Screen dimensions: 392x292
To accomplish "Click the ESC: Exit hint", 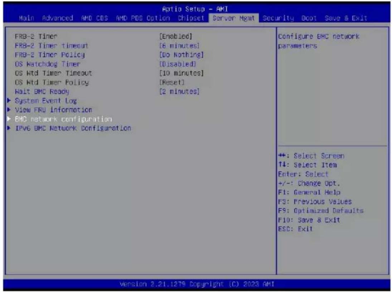I will click(295, 229).
